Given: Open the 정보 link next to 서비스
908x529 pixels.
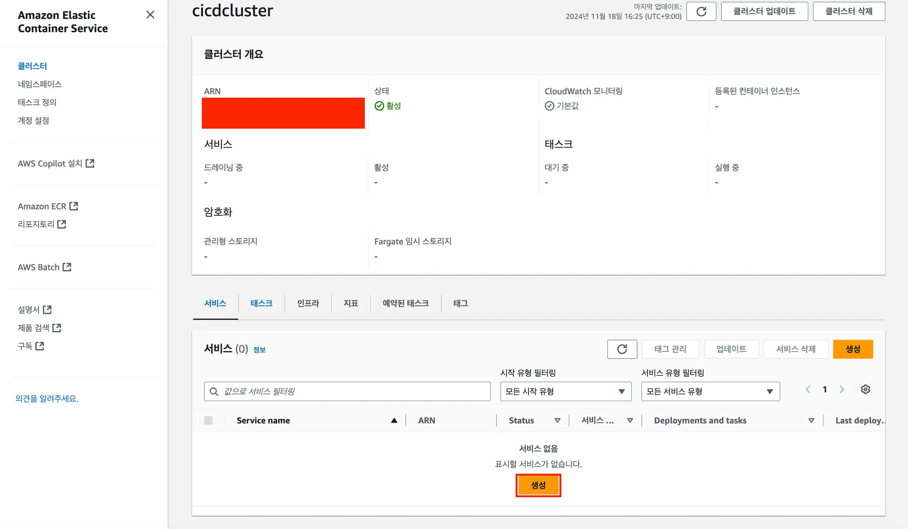Looking at the screenshot, I should (x=259, y=350).
